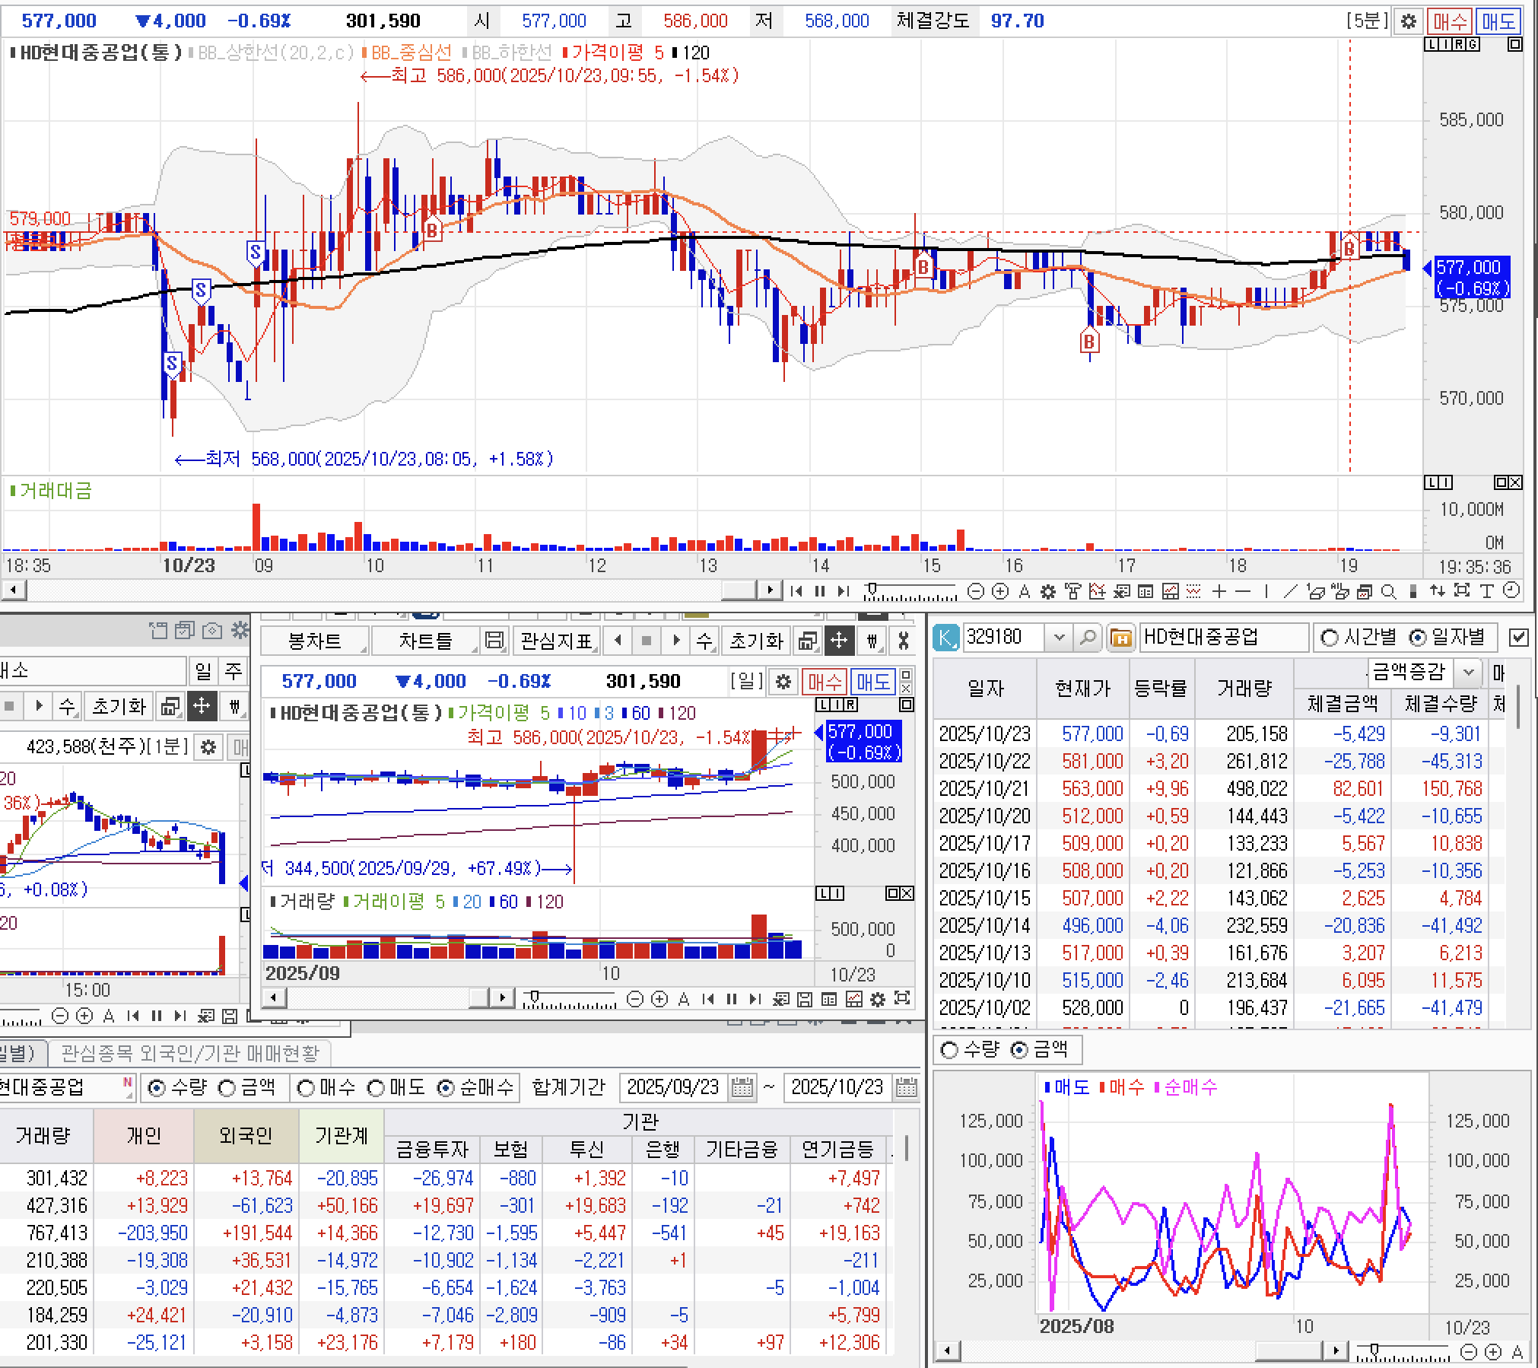Viewport: 1538px width, 1368px height.
Task: Click the red 매수 button on top chart
Action: tap(1448, 21)
